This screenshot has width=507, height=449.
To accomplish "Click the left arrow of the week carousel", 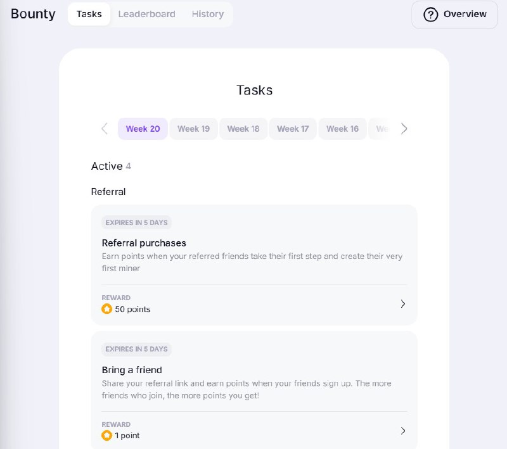I will [x=105, y=129].
